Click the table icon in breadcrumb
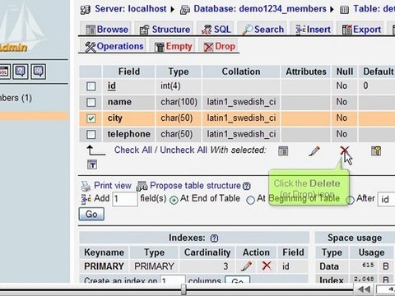Image resolution: width=395 pixels, height=296 pixels. coord(344,10)
